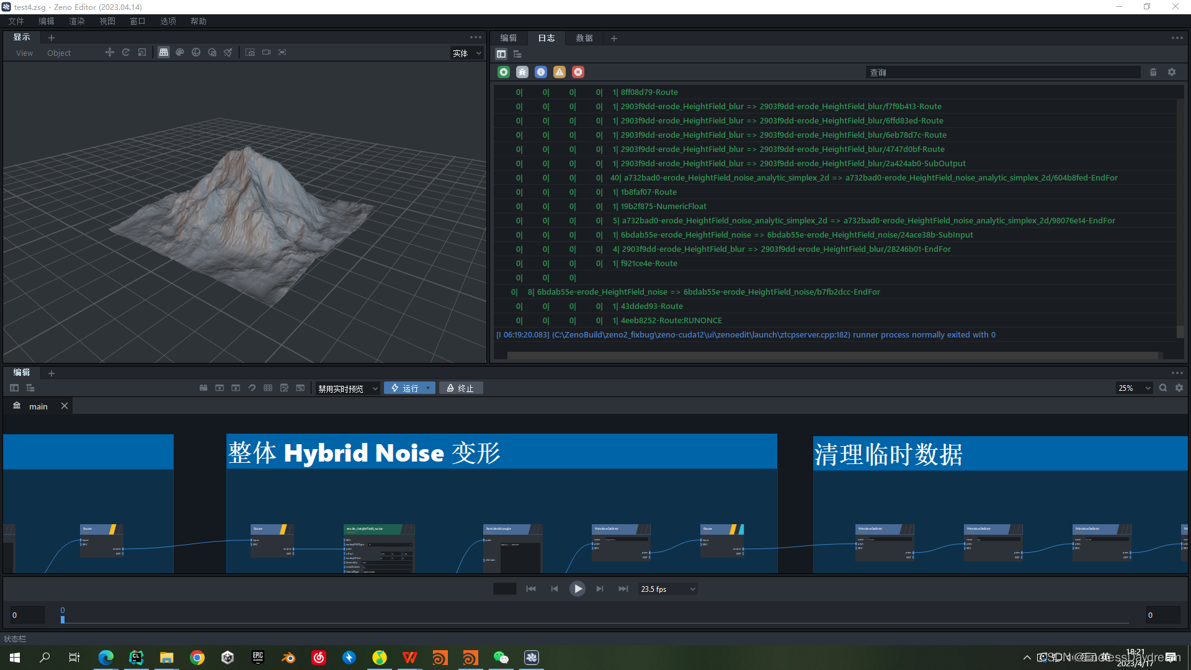Click the 查询 log search field
Image resolution: width=1191 pixels, height=670 pixels.
(x=1002, y=73)
